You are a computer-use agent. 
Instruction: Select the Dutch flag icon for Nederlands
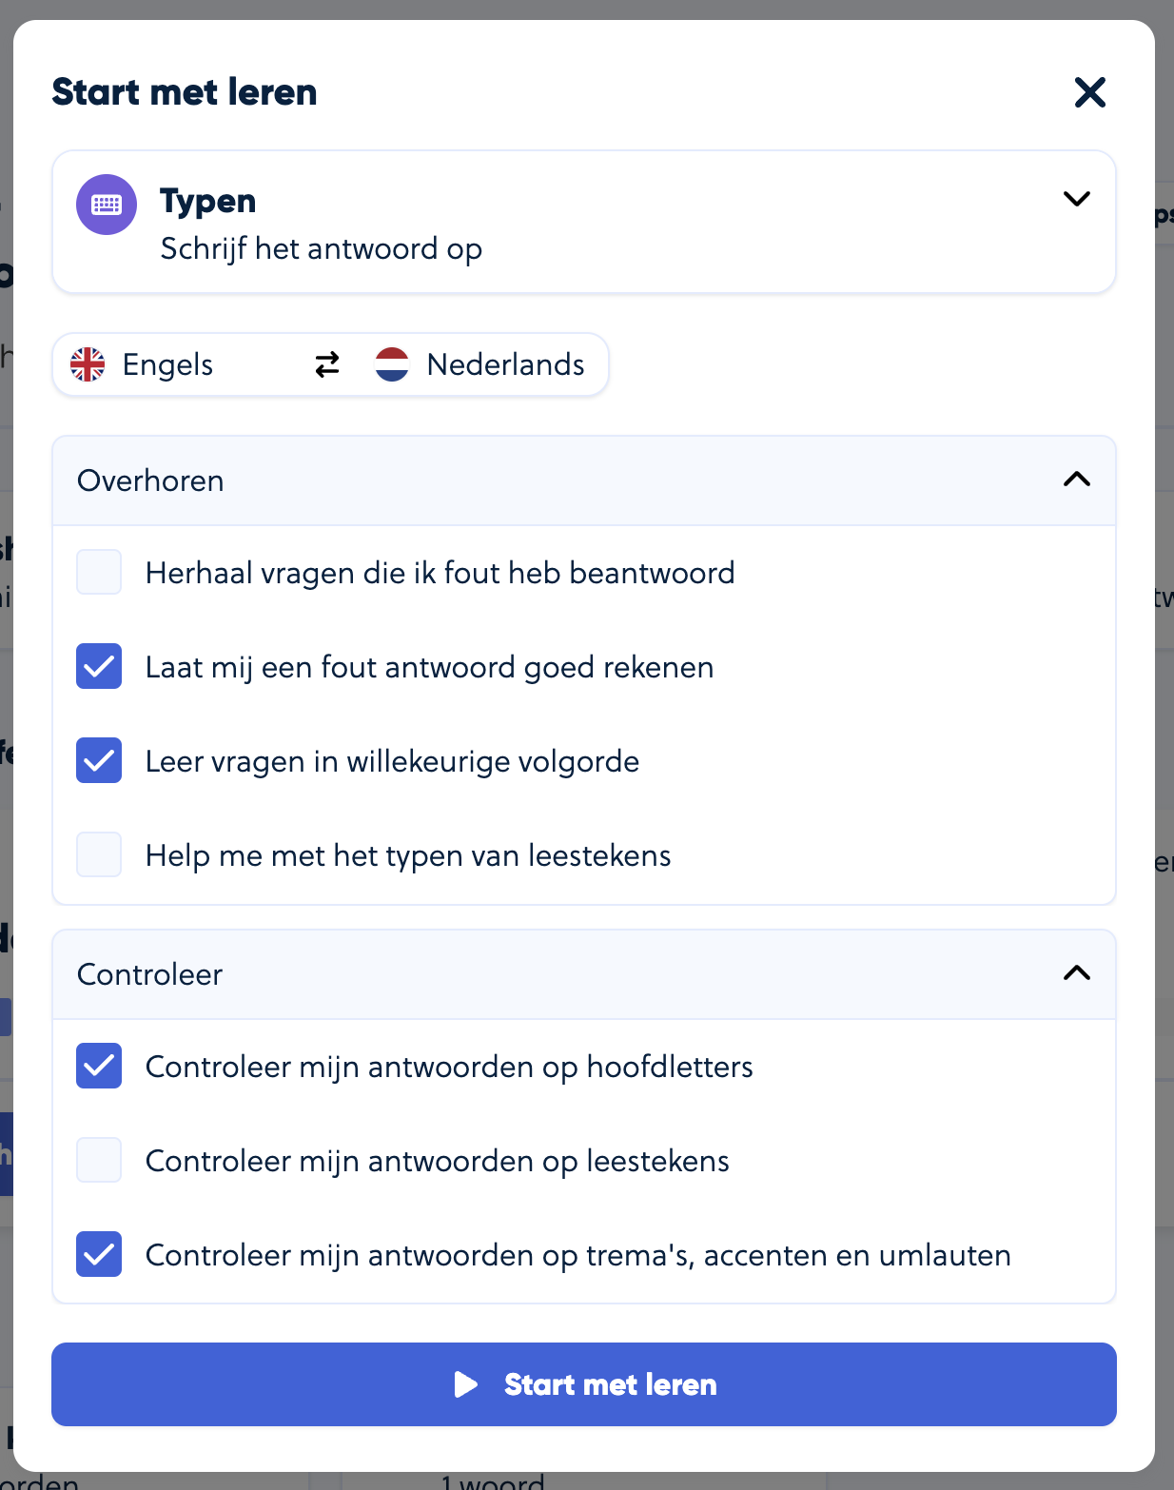tap(393, 364)
